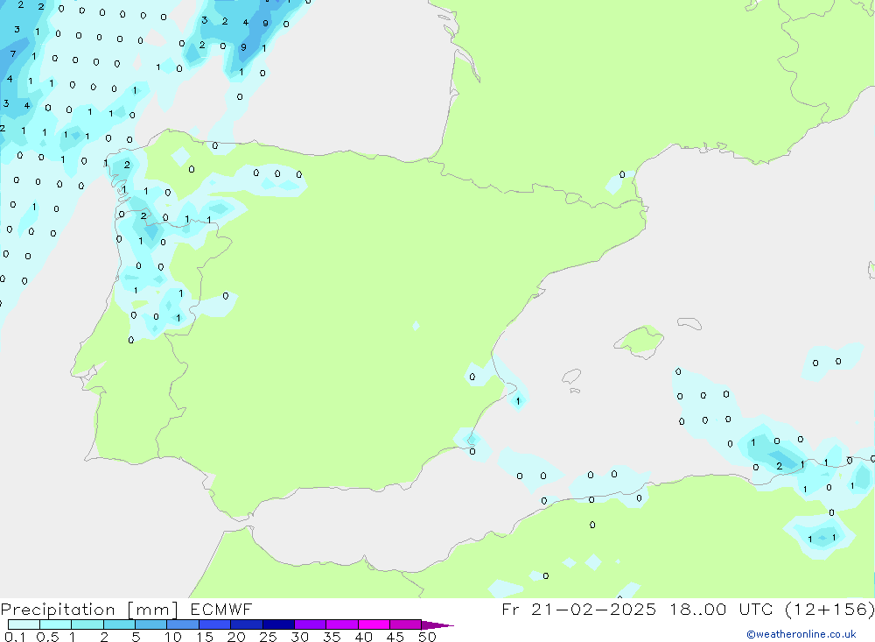The height and width of the screenshot is (642, 875).
Task: Click the 'Precipitation' title word
Action: (58, 610)
